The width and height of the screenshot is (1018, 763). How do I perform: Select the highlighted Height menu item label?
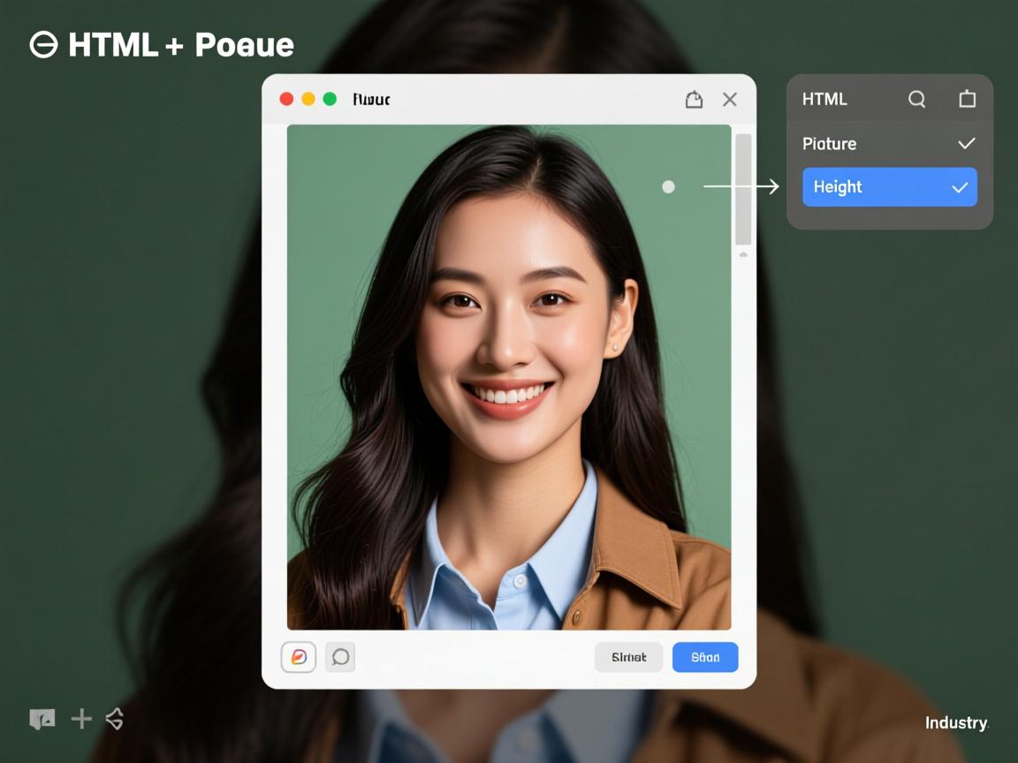[x=838, y=187]
